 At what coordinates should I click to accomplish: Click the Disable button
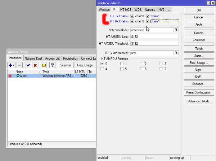tap(199, 33)
